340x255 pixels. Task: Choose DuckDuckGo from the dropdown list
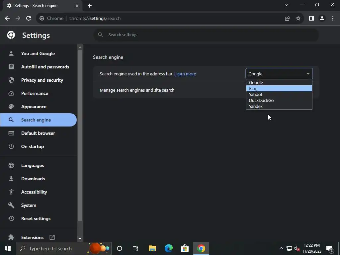click(279, 100)
